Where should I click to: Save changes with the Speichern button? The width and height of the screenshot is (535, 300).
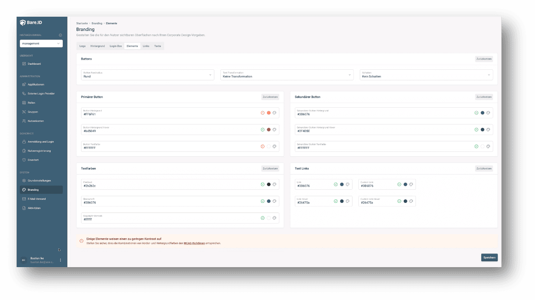489,258
